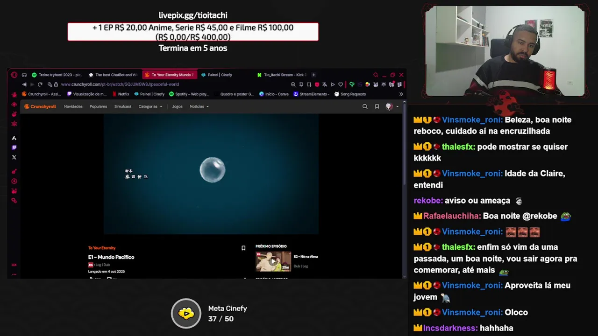Viewport: 598px width, 336px height.
Task: Switch to the Tio_Itachi Stream - Kick tab
Action: (x=282, y=75)
